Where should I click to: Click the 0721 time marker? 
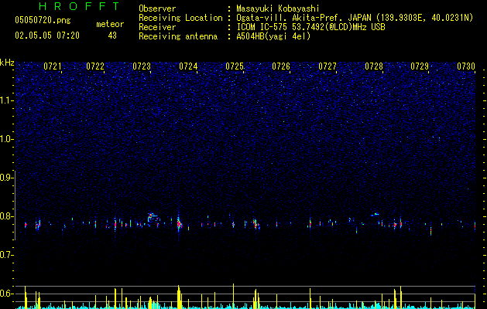(52, 66)
